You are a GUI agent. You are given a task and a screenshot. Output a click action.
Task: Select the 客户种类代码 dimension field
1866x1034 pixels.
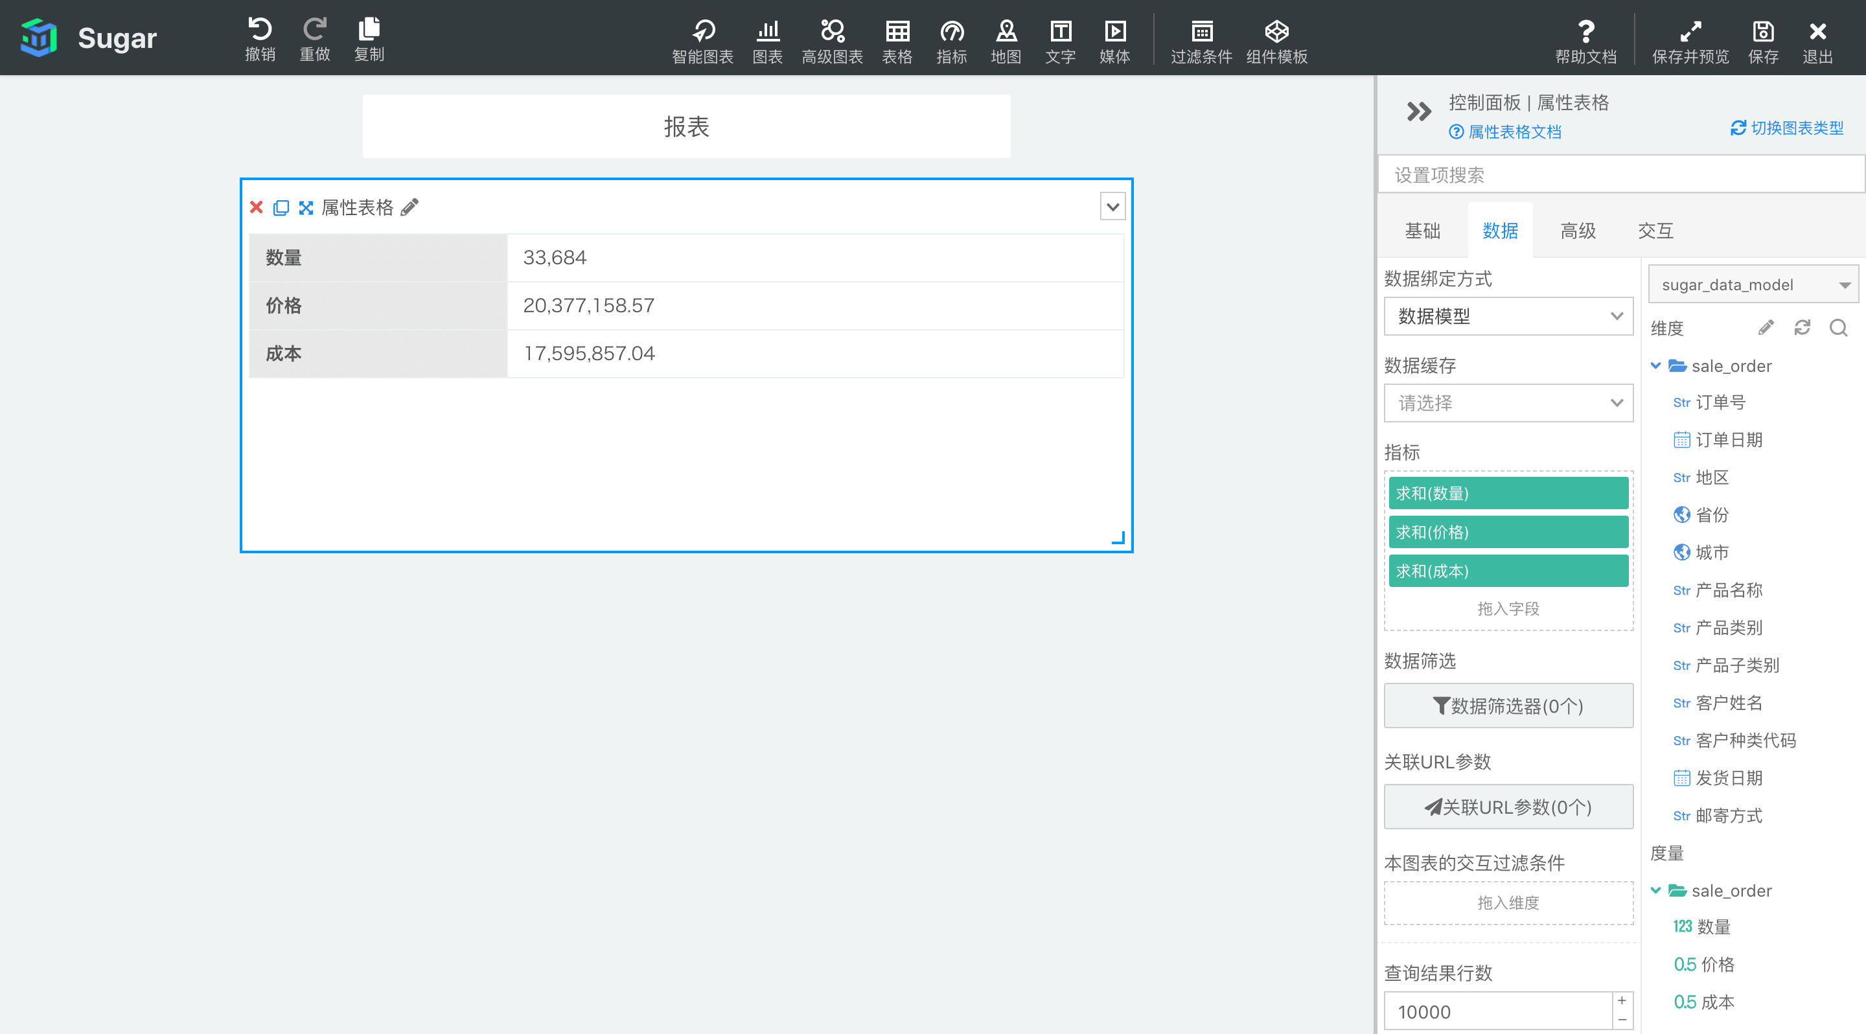(1734, 741)
